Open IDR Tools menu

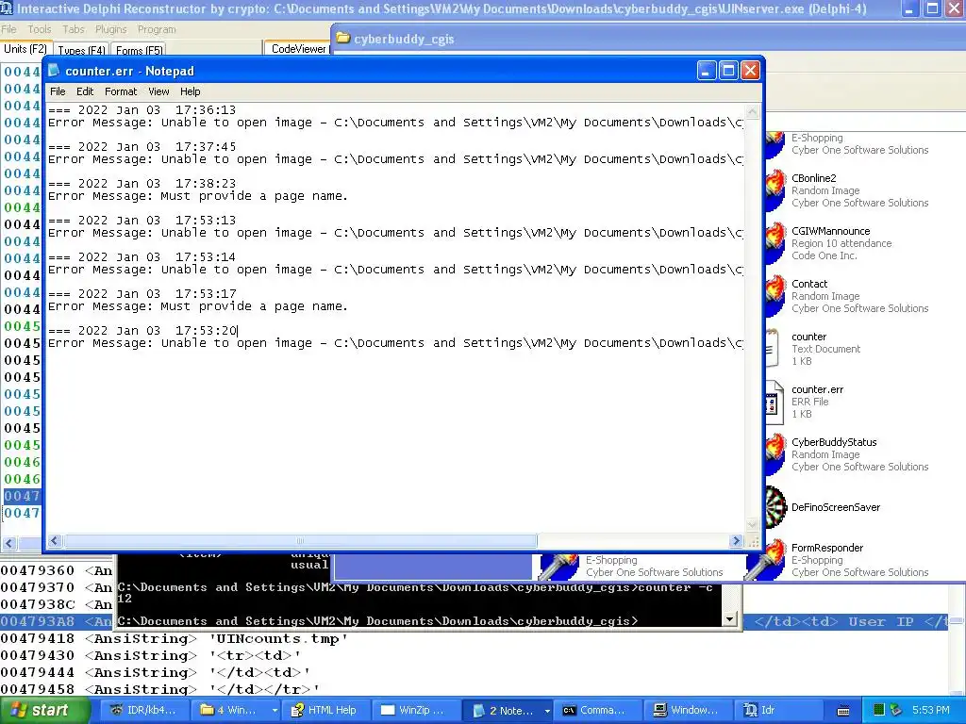40,29
